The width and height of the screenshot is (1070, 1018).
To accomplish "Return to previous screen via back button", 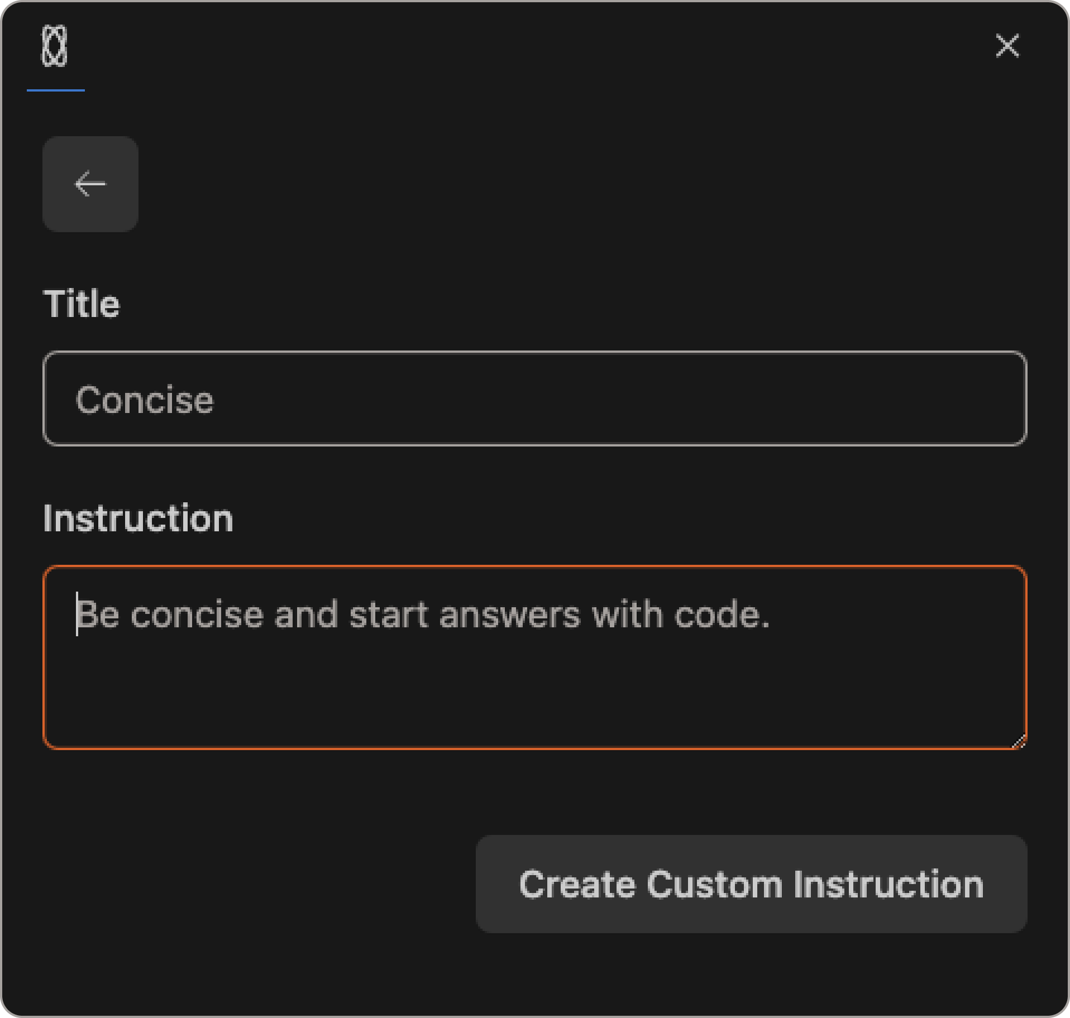I will 90,184.
